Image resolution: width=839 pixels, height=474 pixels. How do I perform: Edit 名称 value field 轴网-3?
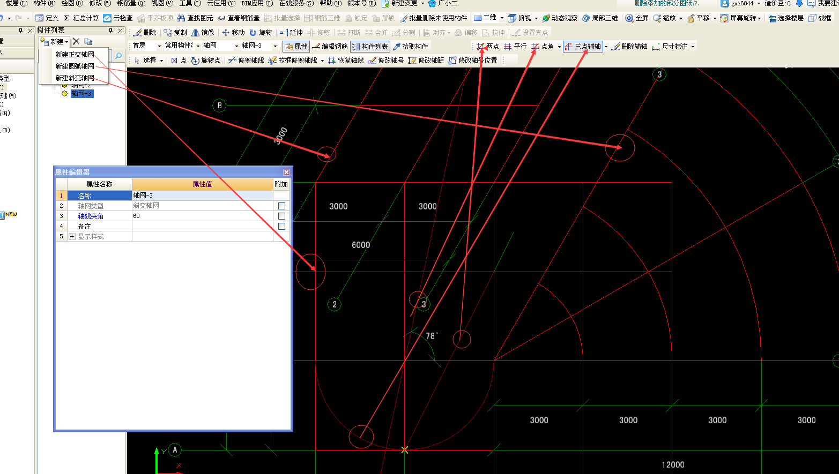click(x=203, y=195)
